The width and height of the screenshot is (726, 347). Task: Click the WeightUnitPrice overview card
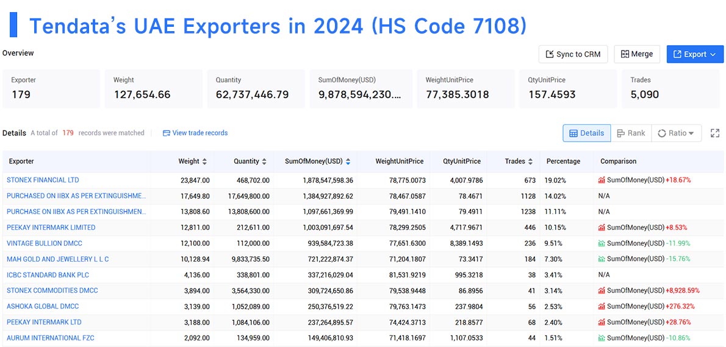[465, 88]
